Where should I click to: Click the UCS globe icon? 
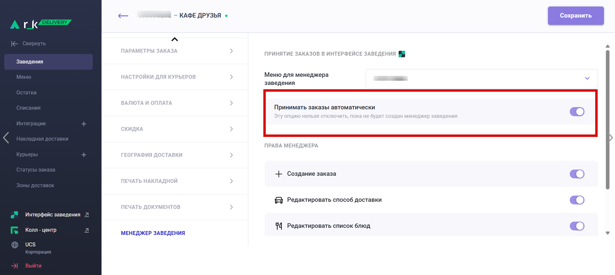[15, 245]
